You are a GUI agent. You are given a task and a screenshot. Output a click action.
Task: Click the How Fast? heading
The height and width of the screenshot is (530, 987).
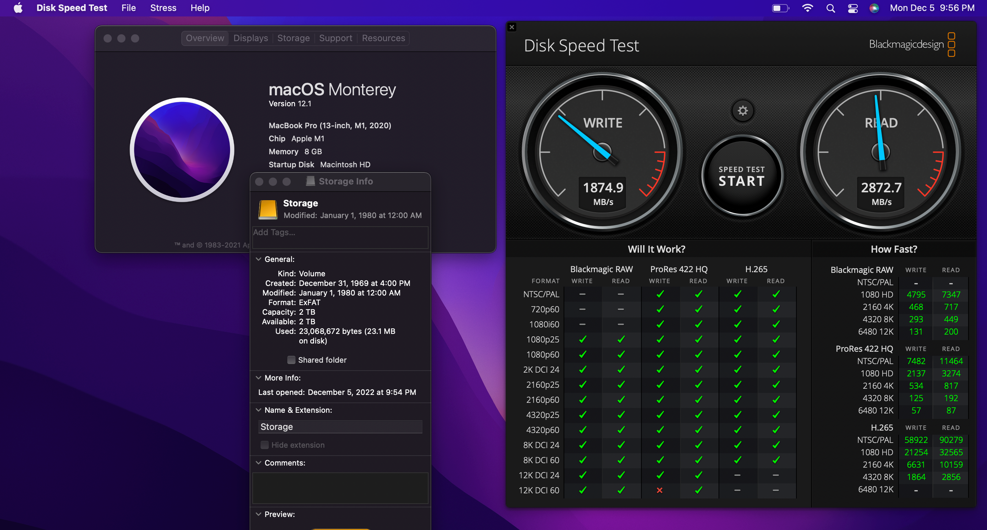(x=893, y=250)
